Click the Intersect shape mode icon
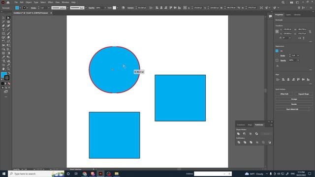Viewport: 315px width, 177px height. 251,134
